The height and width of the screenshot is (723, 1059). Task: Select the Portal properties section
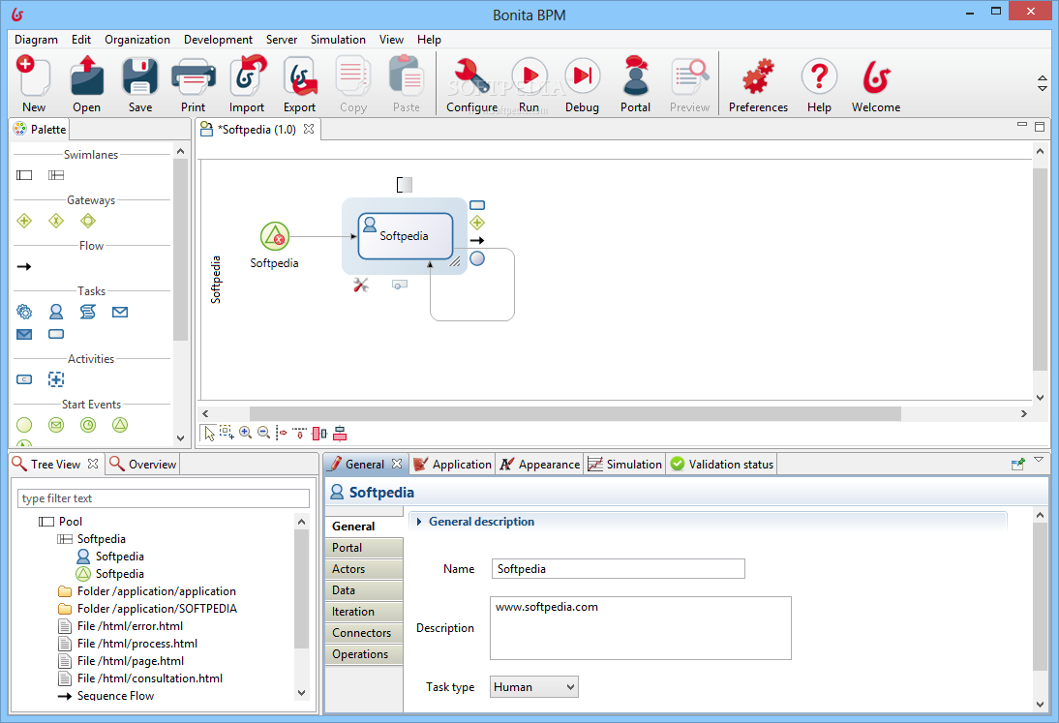[364, 548]
